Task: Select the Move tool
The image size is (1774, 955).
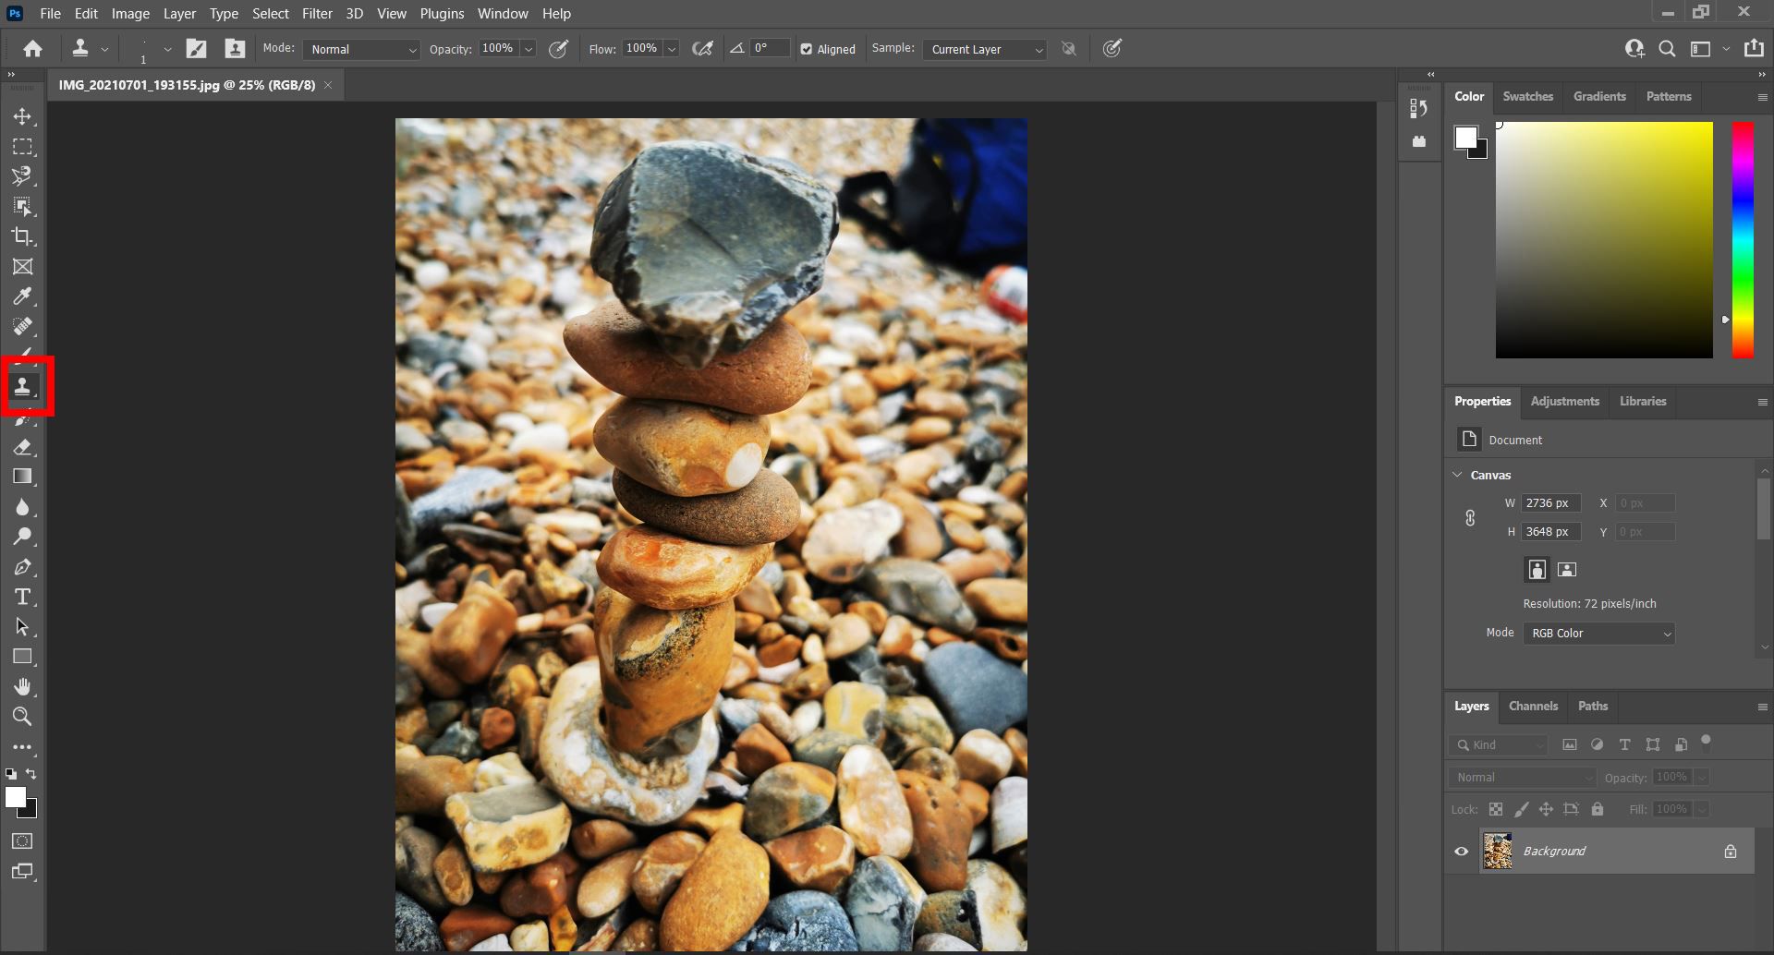Action: click(x=24, y=116)
